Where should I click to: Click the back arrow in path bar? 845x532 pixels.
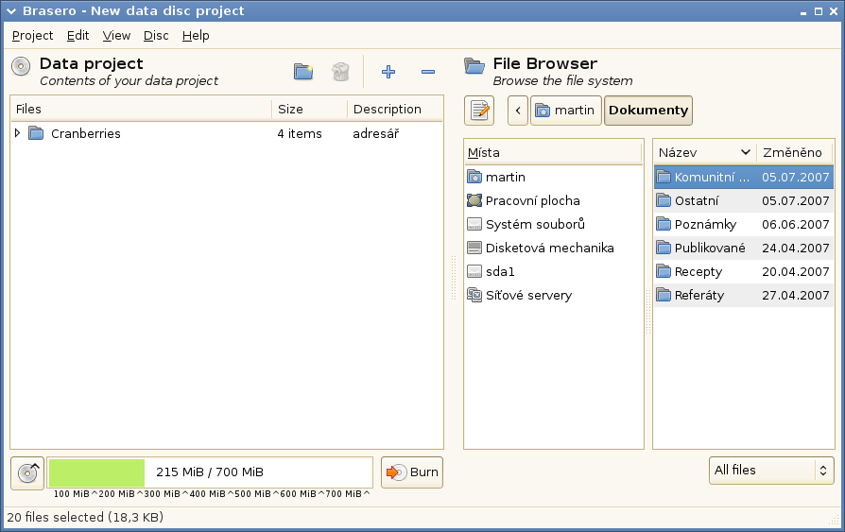518,111
